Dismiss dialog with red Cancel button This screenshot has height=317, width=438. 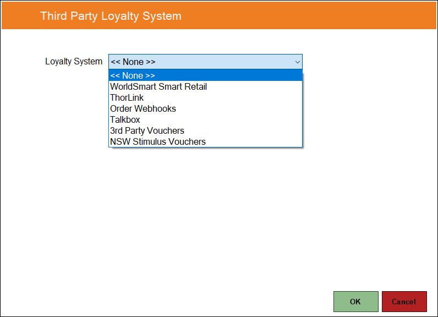tap(404, 302)
